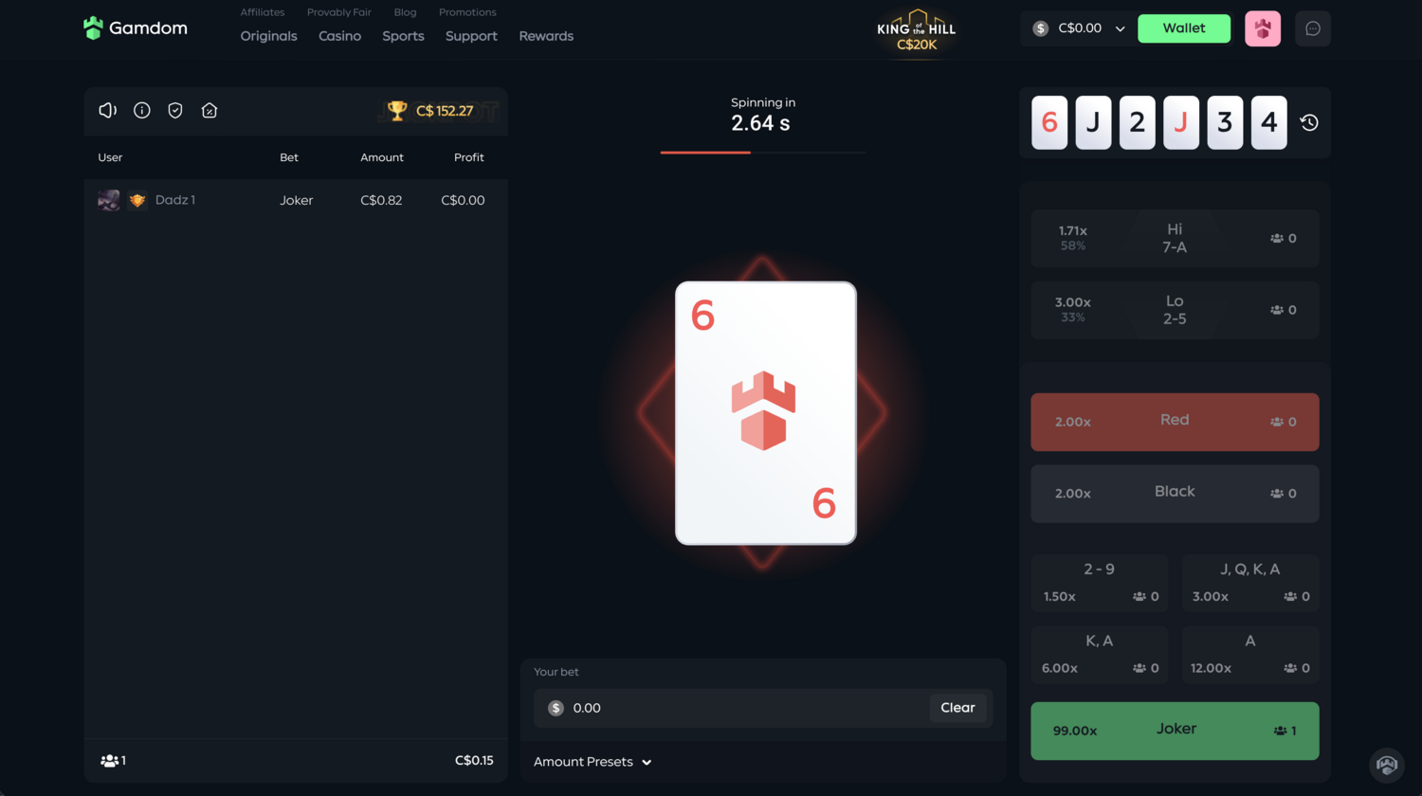Expand the Amount Presets dropdown
1422x796 pixels.
pos(592,762)
